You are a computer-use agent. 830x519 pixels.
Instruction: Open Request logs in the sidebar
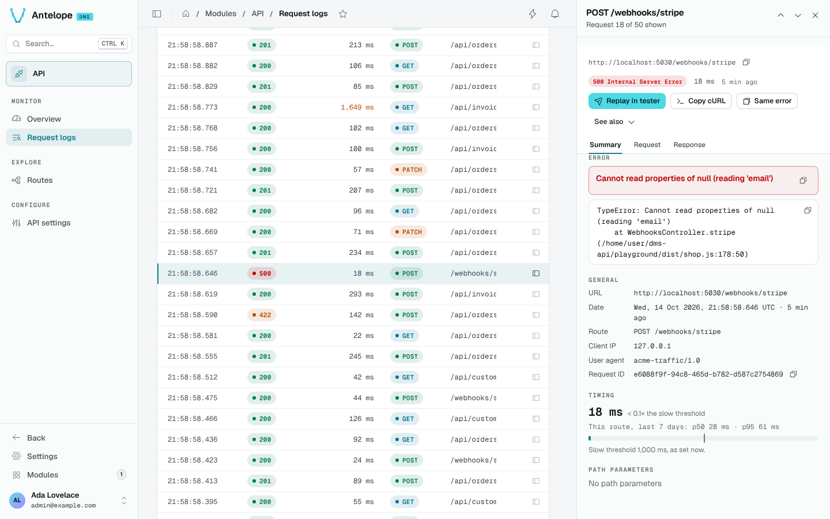coord(69,137)
